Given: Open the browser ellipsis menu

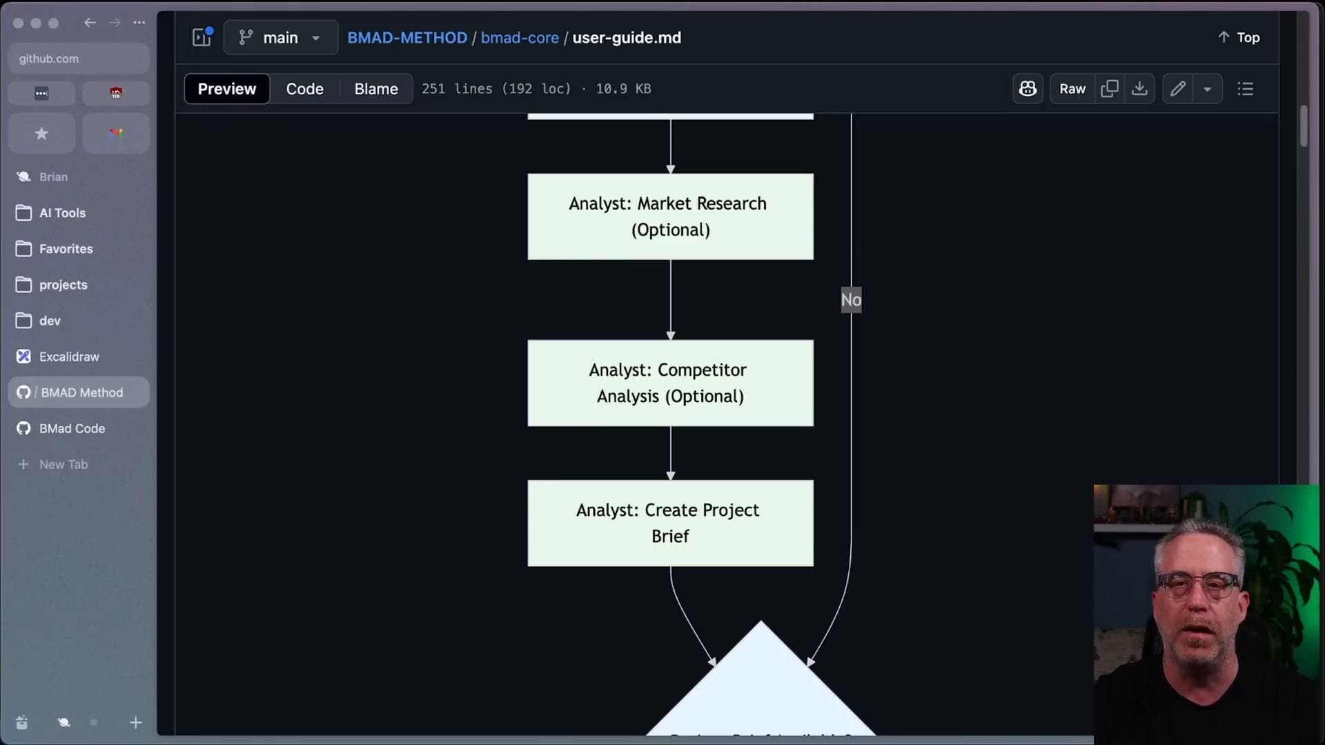Looking at the screenshot, I should pyautogui.click(x=139, y=23).
